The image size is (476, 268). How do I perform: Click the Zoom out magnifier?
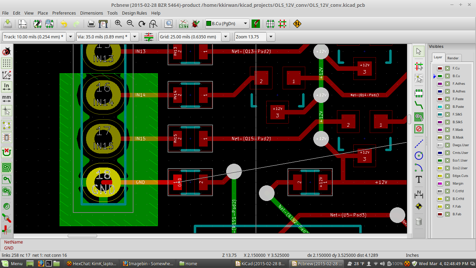pos(130,24)
